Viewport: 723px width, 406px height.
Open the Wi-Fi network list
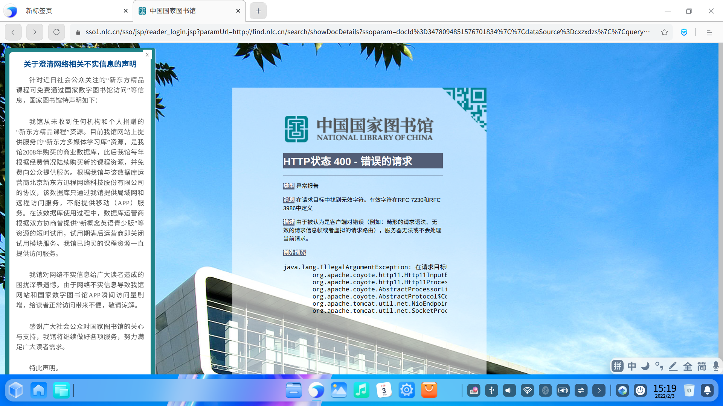click(x=527, y=391)
